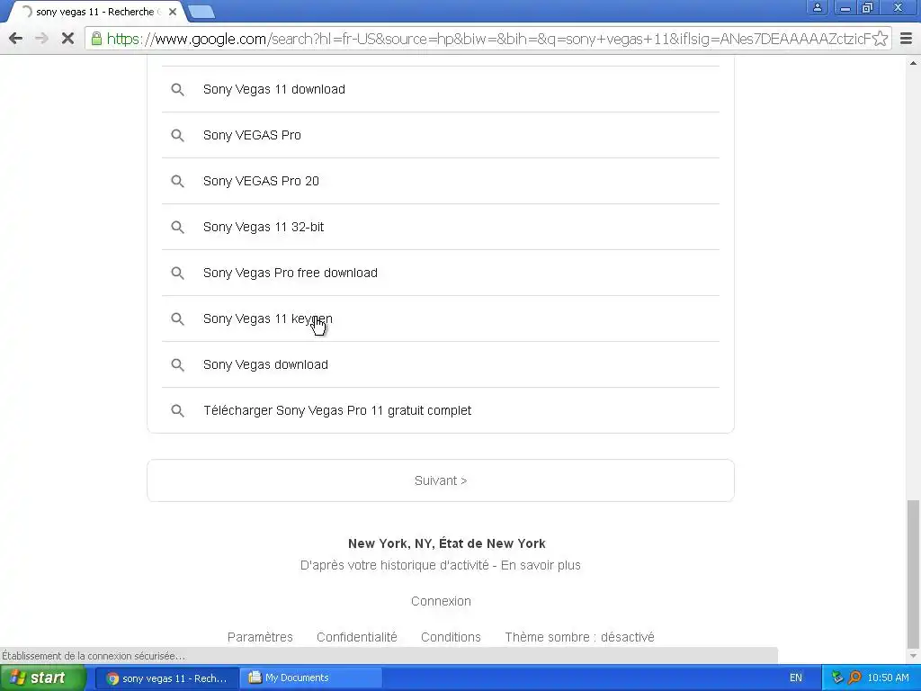This screenshot has height=691, width=921.
Task: Click the page vertical scrollbar thumb
Action: (913, 573)
